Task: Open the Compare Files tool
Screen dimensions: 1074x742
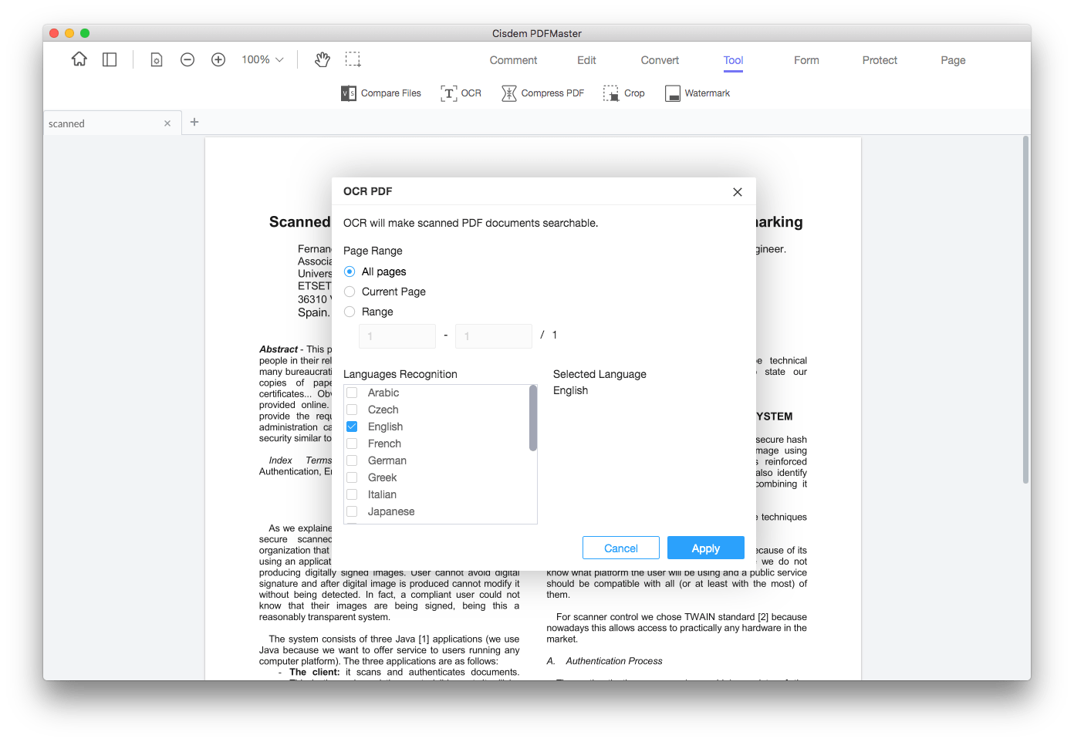Action: click(x=381, y=93)
